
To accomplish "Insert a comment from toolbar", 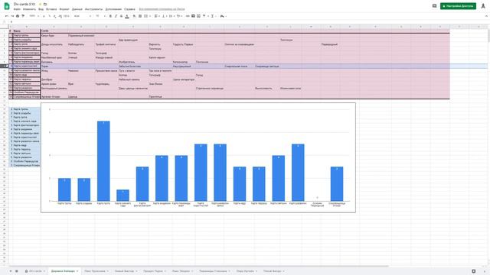I will click(193, 16).
